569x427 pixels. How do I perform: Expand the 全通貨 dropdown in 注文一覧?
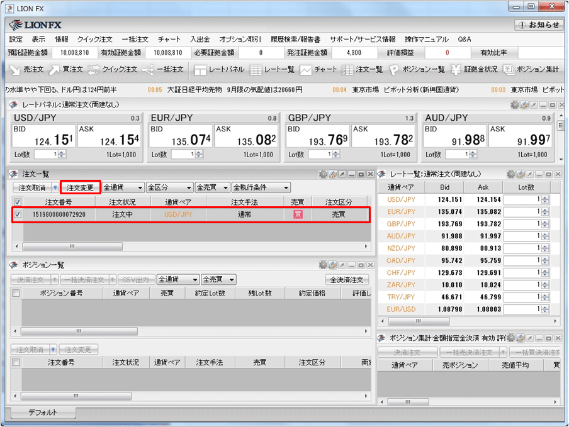point(123,187)
